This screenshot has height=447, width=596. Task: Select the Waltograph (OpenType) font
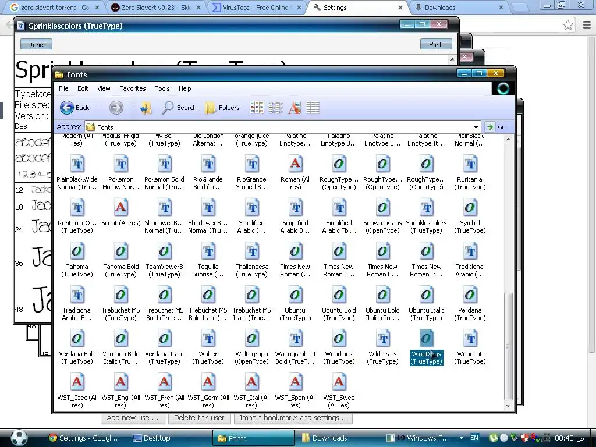click(x=251, y=347)
